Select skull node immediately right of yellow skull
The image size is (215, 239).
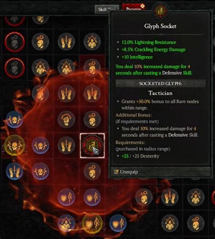[40, 145]
